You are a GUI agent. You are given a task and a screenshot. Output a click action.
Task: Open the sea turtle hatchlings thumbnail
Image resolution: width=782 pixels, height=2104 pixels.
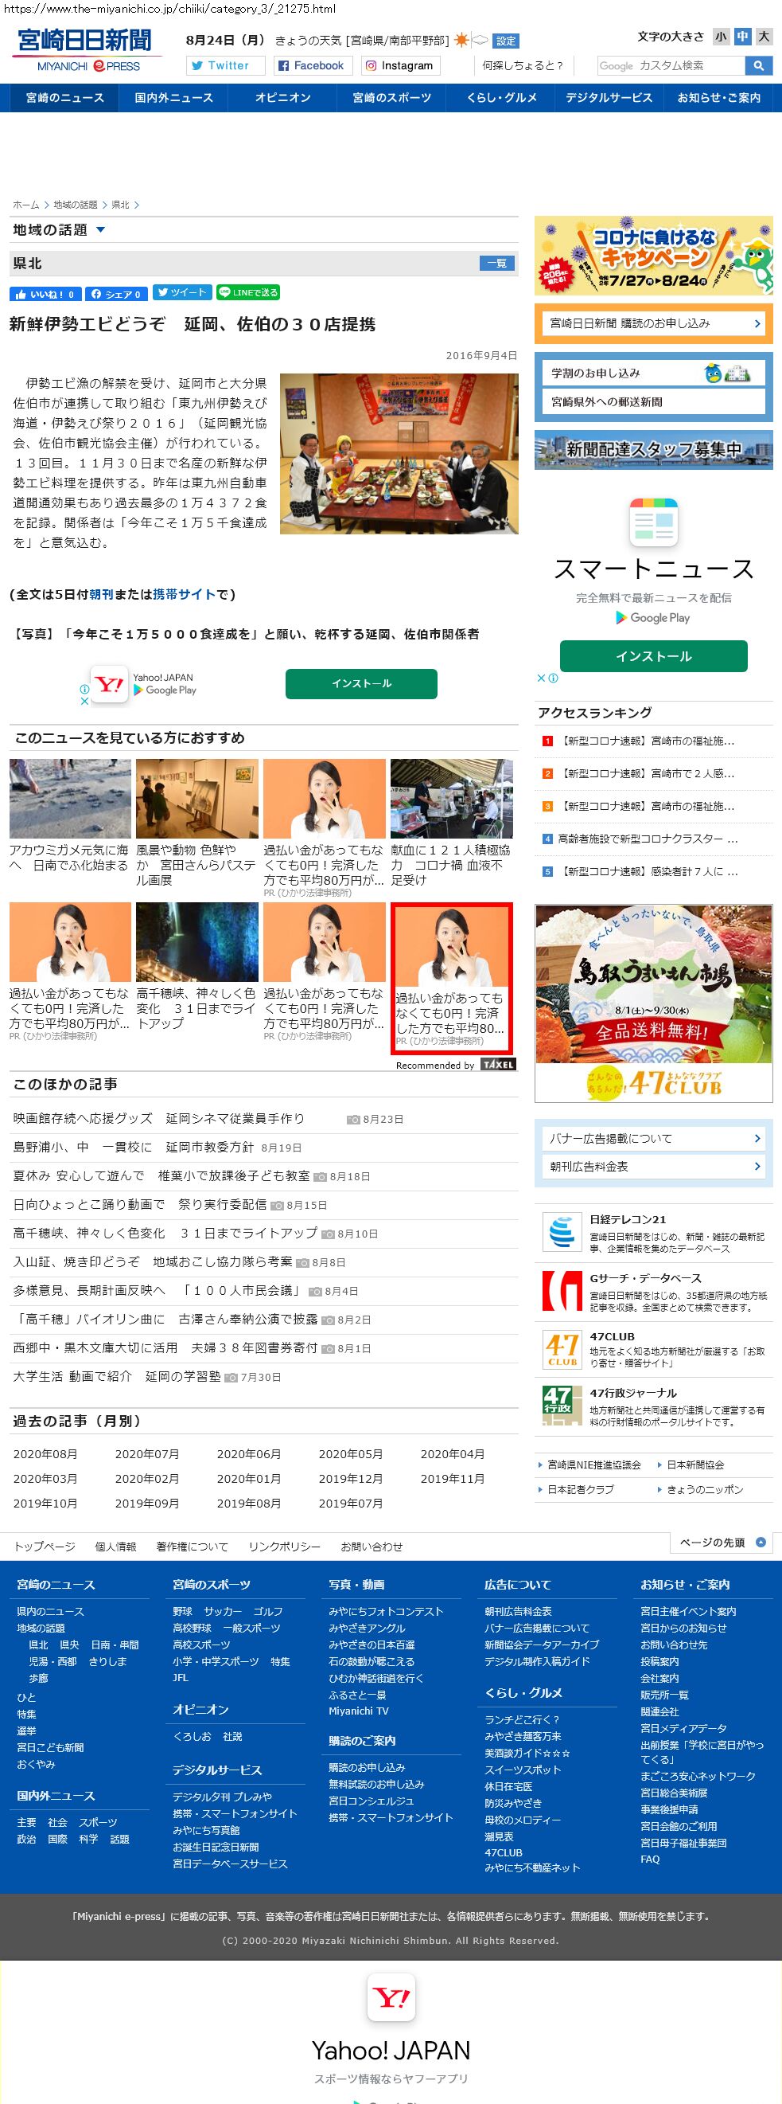click(70, 799)
